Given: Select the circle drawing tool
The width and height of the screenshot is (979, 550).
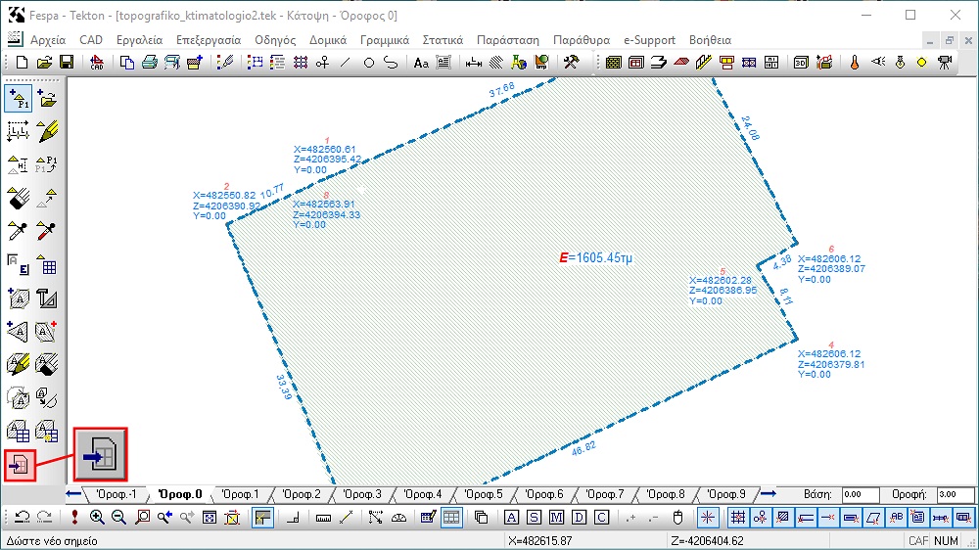Looking at the screenshot, I should (368, 63).
